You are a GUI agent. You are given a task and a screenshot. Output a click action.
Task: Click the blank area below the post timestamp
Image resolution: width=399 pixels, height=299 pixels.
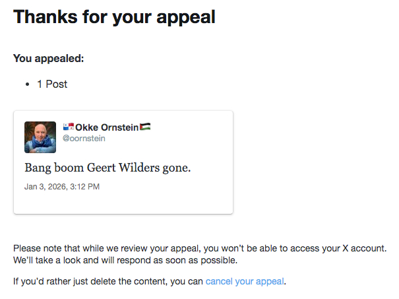coord(123,203)
